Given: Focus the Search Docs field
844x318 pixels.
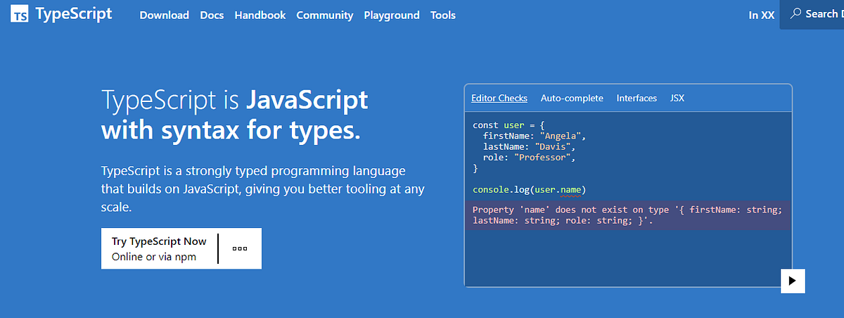Looking at the screenshot, I should pos(812,14).
